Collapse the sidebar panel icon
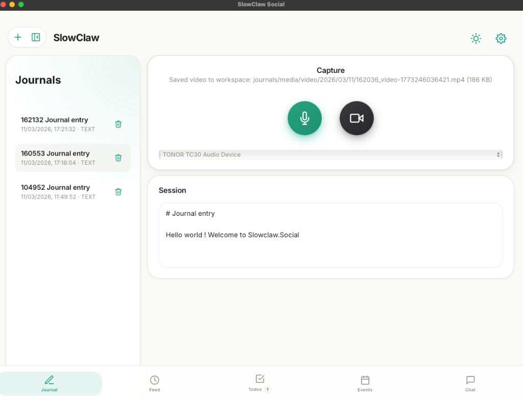This screenshot has height=400, width=523. pyautogui.click(x=36, y=37)
